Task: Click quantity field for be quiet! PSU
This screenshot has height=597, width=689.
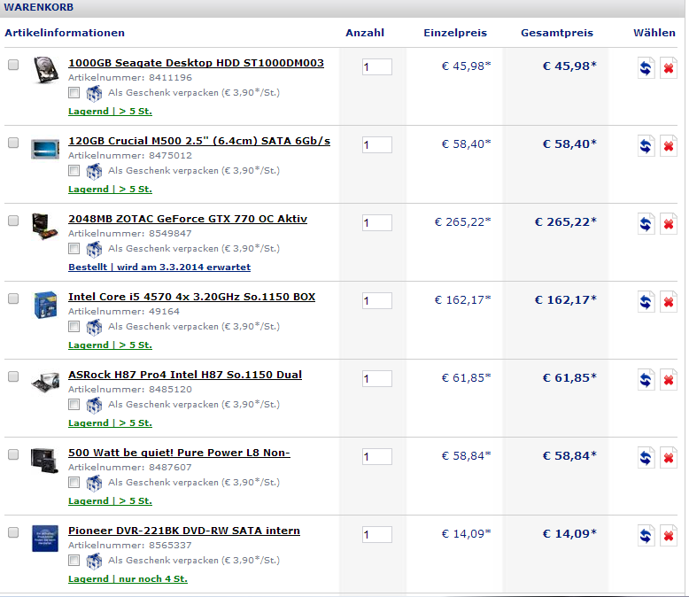Action: click(377, 457)
